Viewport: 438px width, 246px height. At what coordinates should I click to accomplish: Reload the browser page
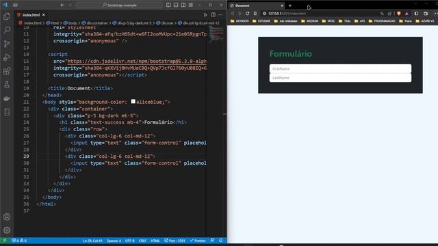pos(248,14)
